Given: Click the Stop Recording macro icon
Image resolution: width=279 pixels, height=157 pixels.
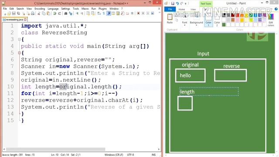Looking at the screenshot, I should (x=143, y=14).
